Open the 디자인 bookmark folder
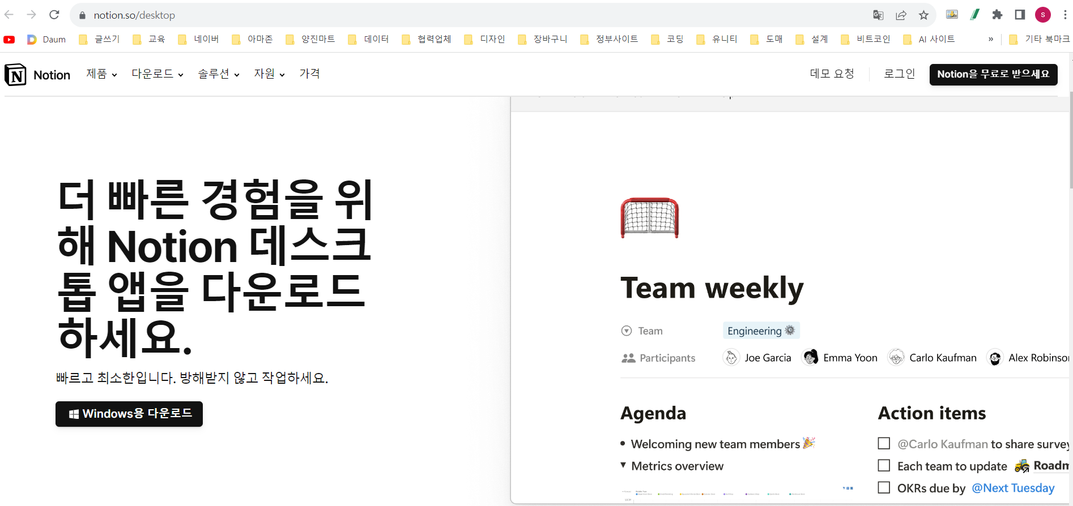Viewport: 1073px width, 506px height. pyautogui.click(x=485, y=39)
